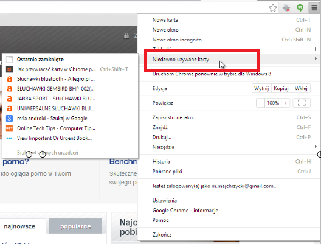Click the Allegro favicon beside SŁUCHAWKI GEMBIRD
Image resolution: width=321 pixels, height=244 pixels.
[x=9, y=89]
